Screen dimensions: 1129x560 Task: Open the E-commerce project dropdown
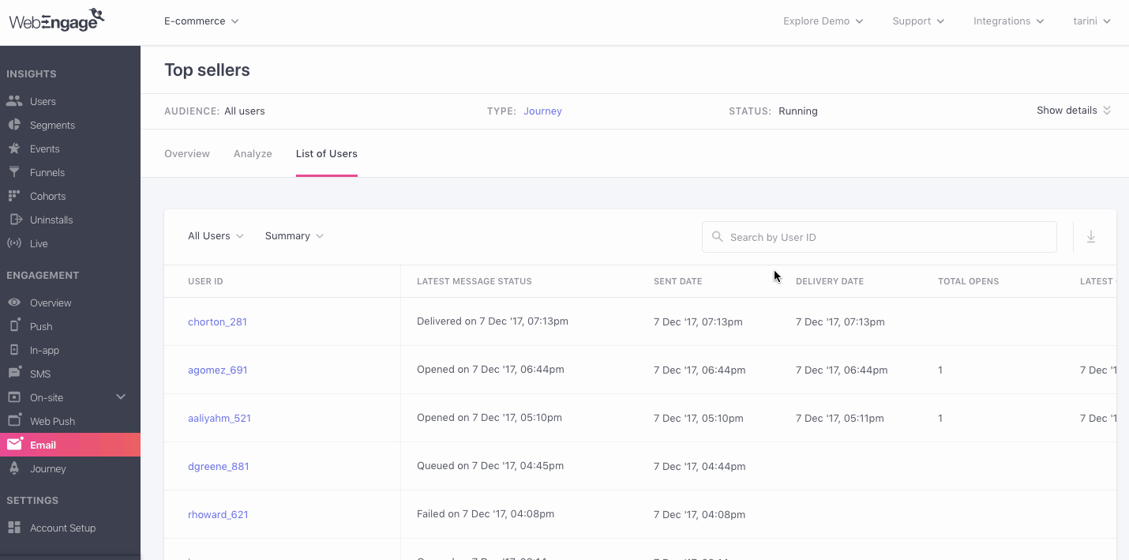click(x=201, y=21)
